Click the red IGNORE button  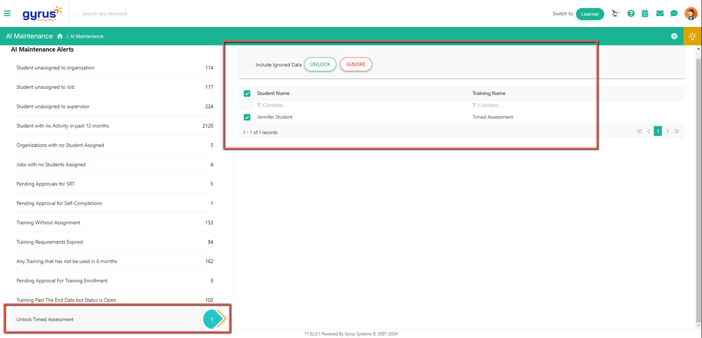tap(356, 65)
